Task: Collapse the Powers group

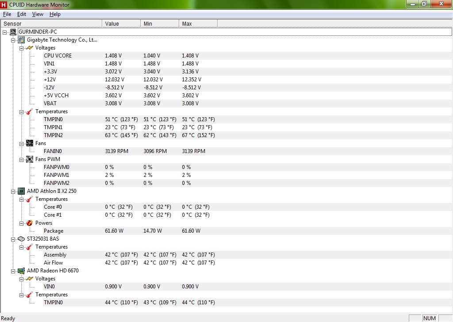Action: tap(21, 223)
